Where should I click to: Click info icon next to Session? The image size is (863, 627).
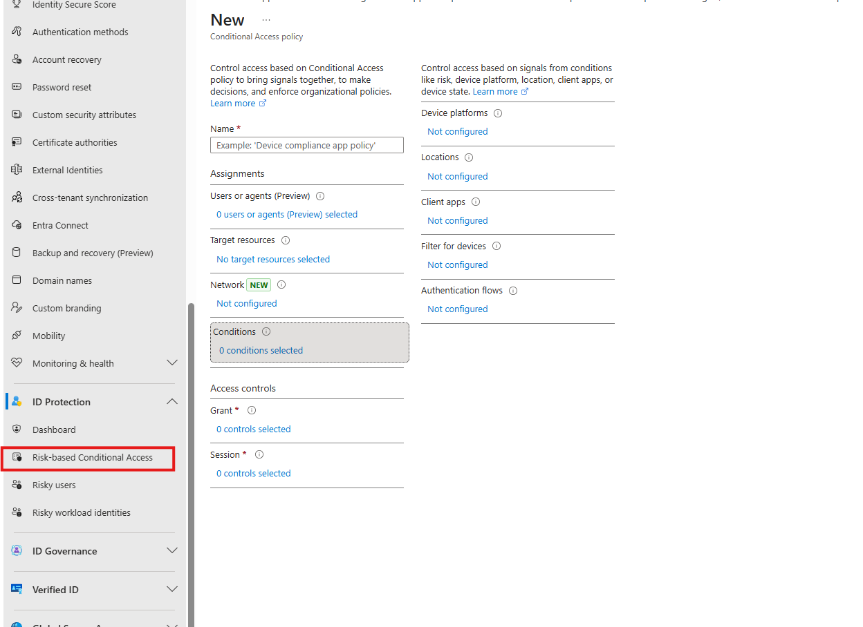point(259,454)
